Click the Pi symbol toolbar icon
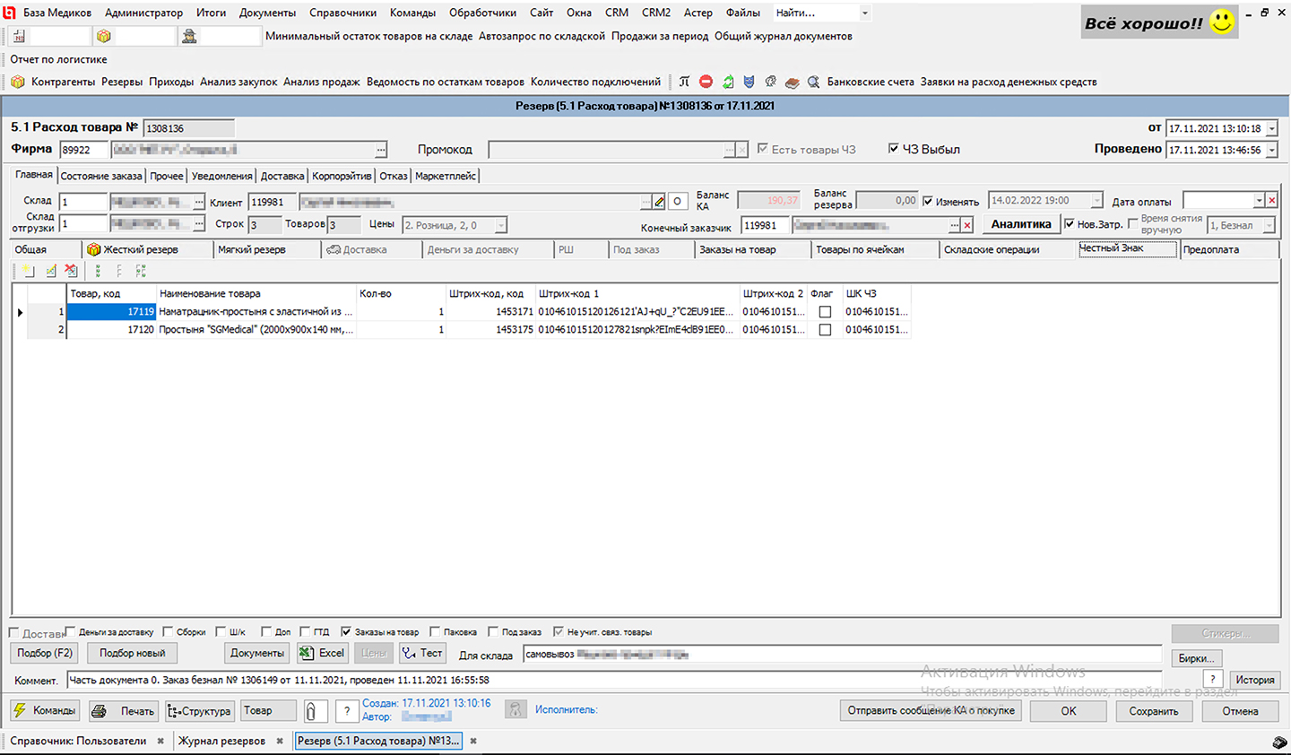 pyautogui.click(x=684, y=82)
